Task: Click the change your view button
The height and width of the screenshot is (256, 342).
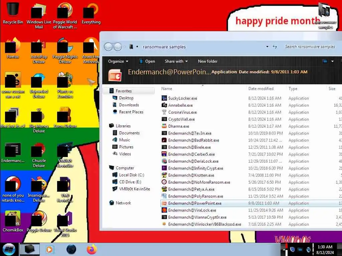Action: pos(325,61)
